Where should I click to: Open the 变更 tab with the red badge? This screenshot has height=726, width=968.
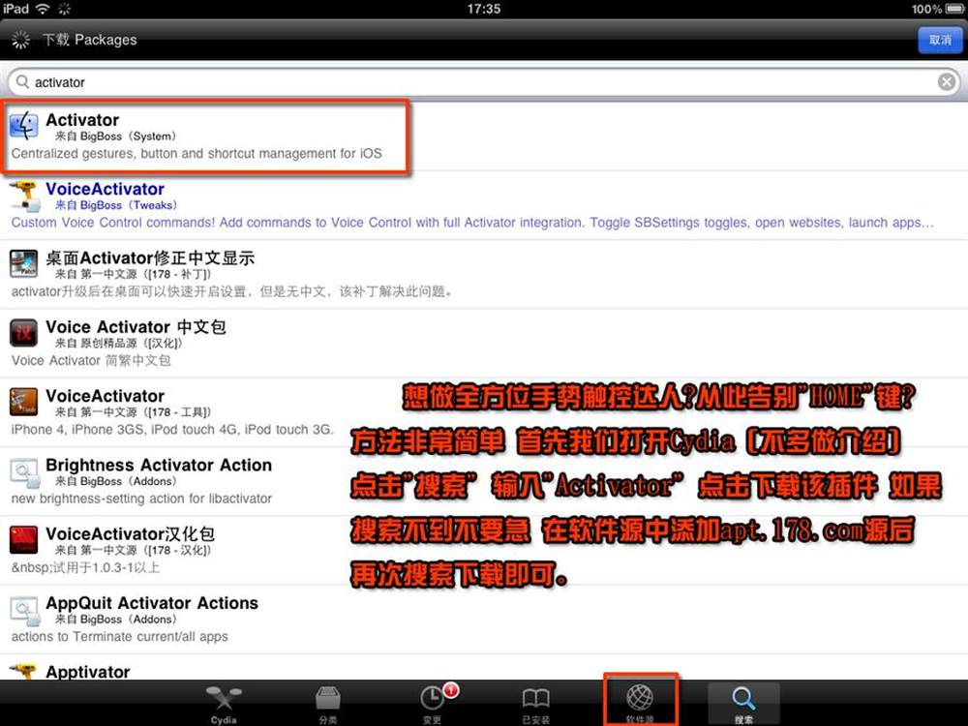(x=433, y=703)
